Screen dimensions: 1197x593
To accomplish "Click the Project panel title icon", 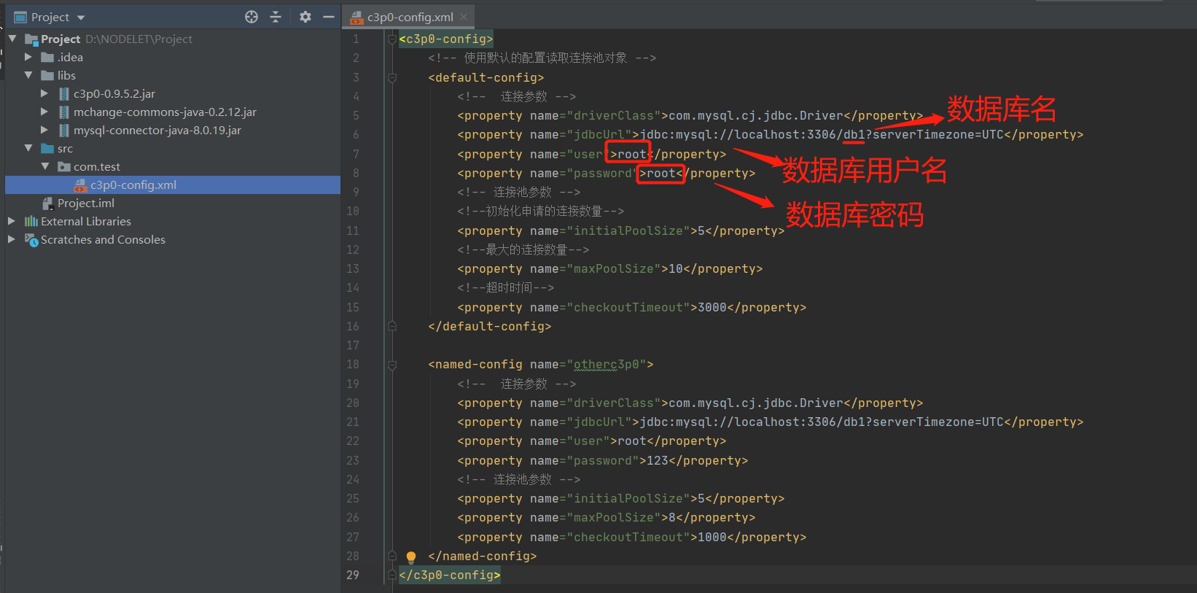I will [x=20, y=17].
